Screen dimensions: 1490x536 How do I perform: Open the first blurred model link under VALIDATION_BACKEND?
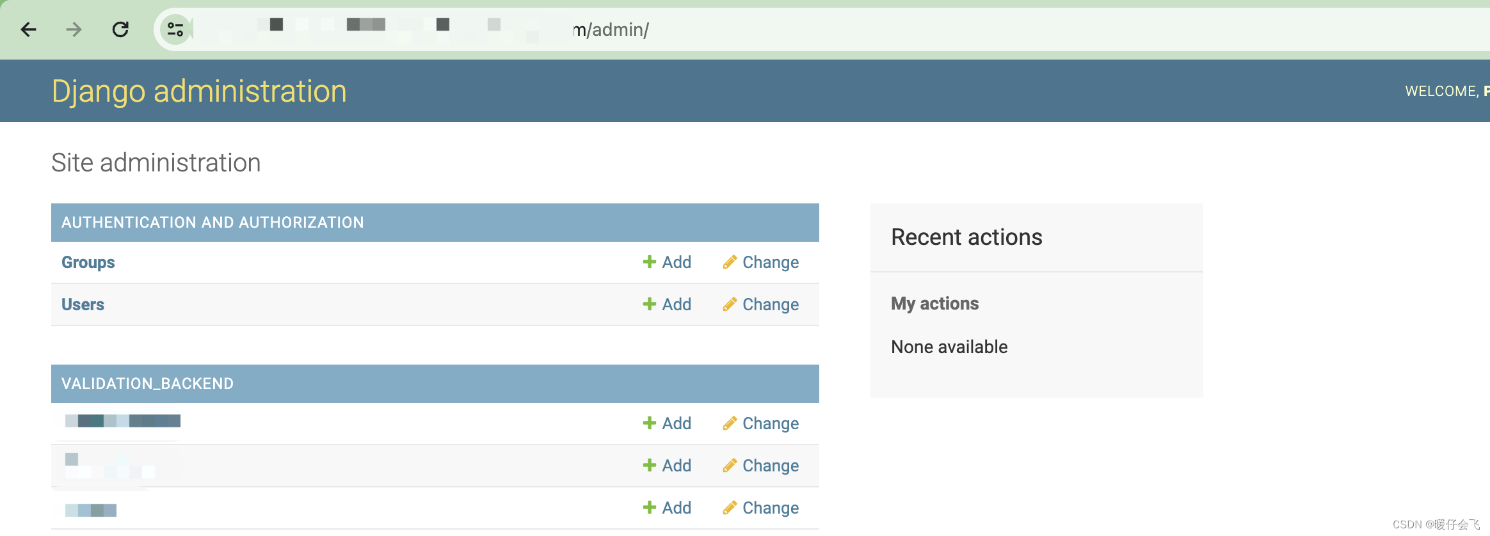point(123,421)
